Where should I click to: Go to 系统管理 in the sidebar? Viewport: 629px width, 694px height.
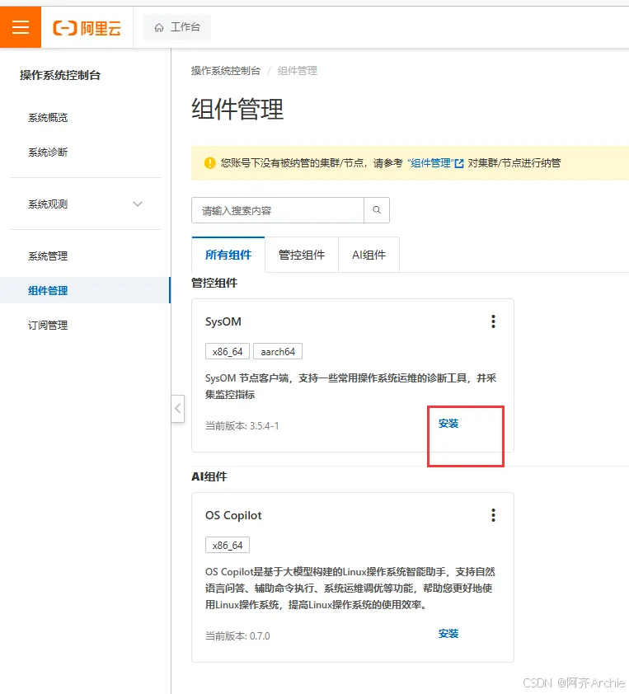click(48, 256)
